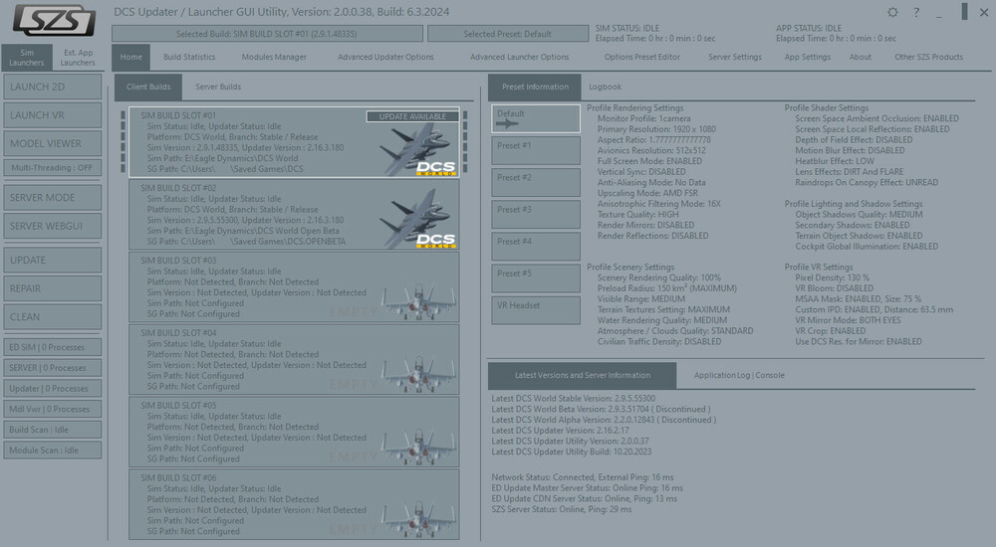Select SIM BUILD SLOT #04 card
The width and height of the screenshot is (996, 547).
click(x=294, y=360)
